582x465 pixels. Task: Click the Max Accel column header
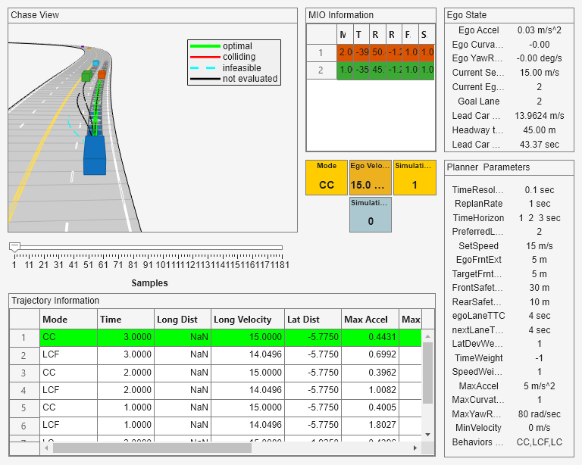pyautogui.click(x=371, y=320)
